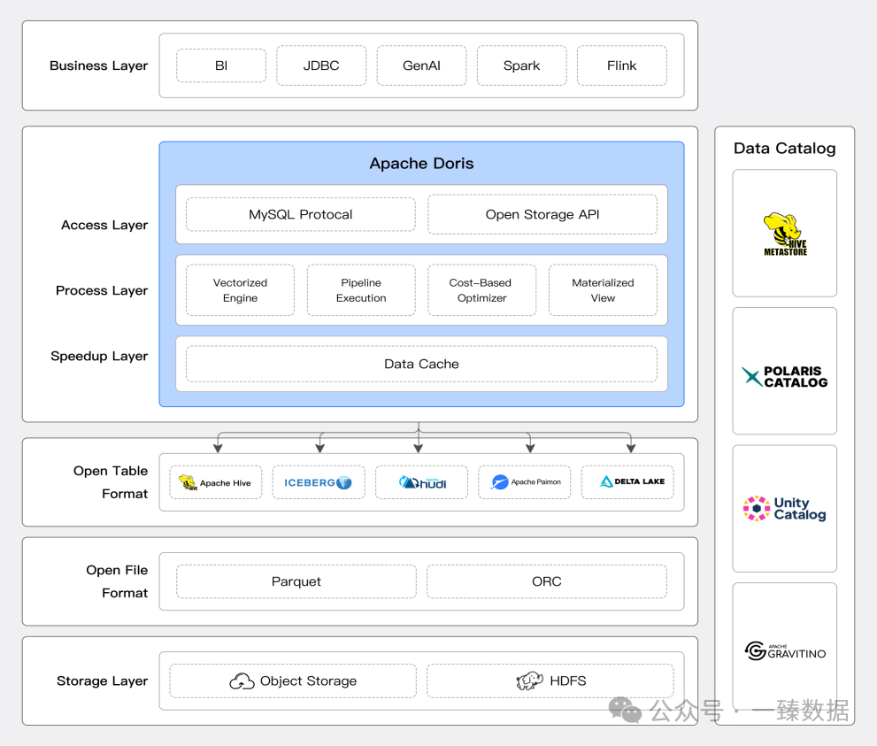
Task: Click the GenAI box
Action: tap(421, 65)
